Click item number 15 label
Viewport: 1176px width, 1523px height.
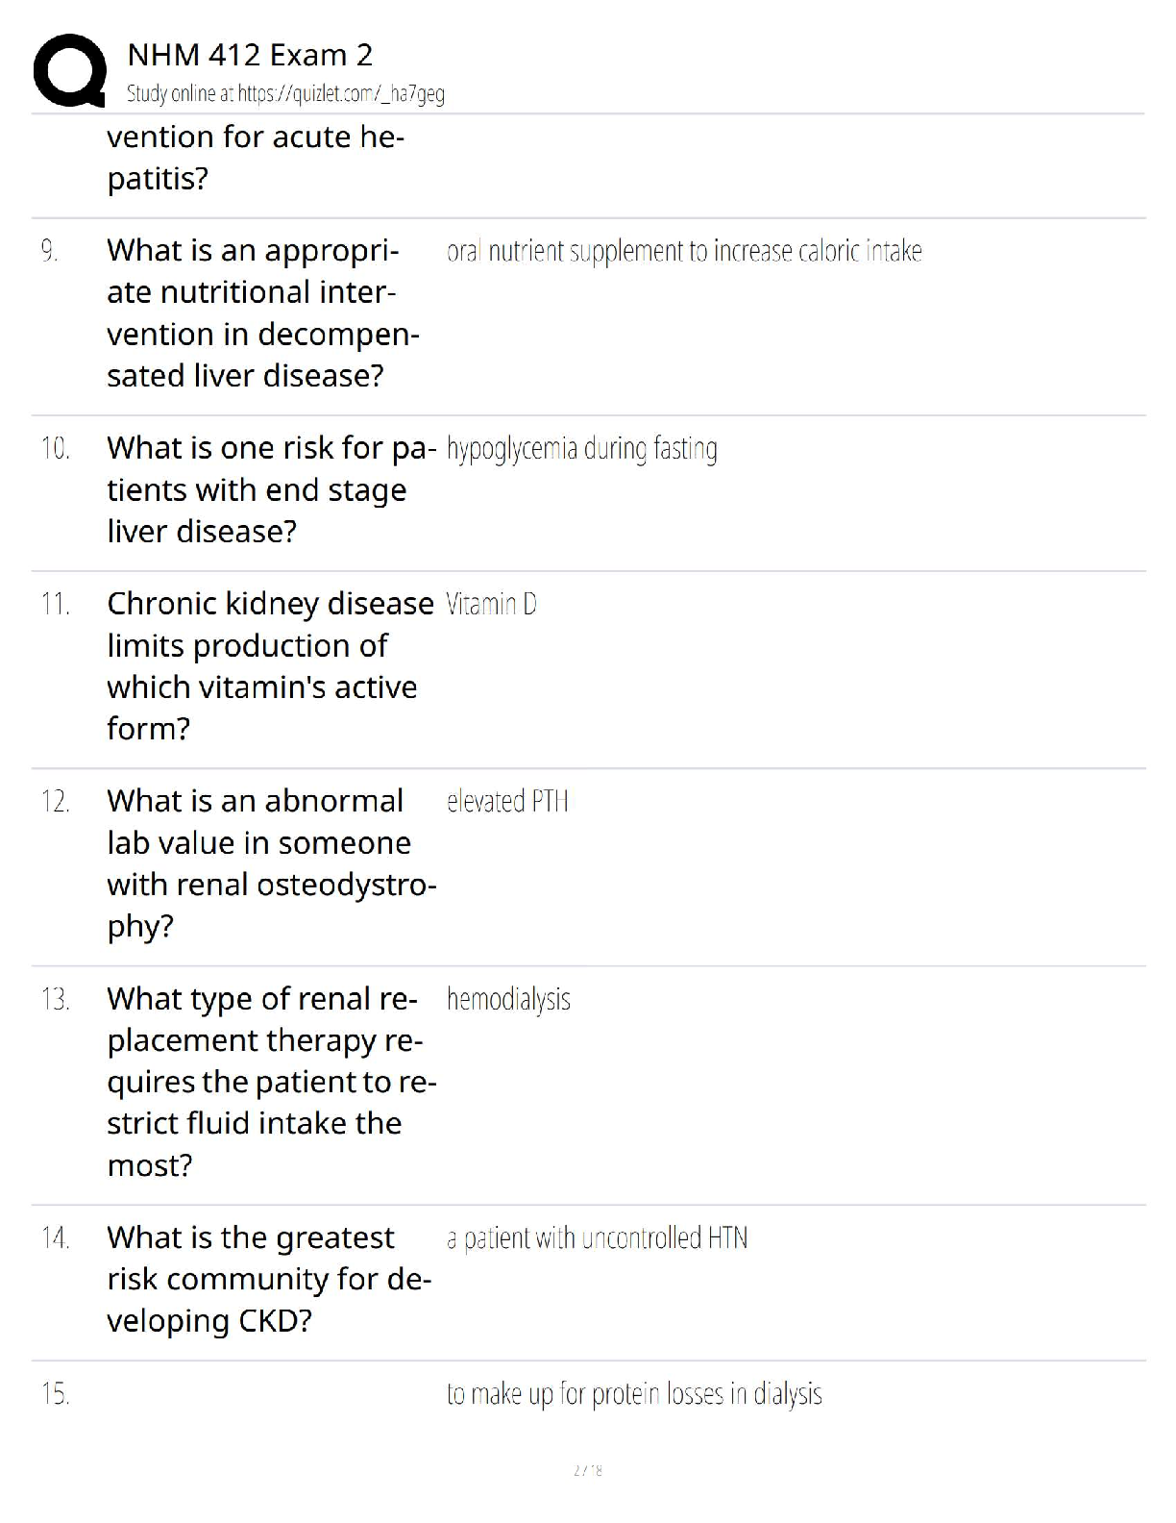(x=56, y=1394)
